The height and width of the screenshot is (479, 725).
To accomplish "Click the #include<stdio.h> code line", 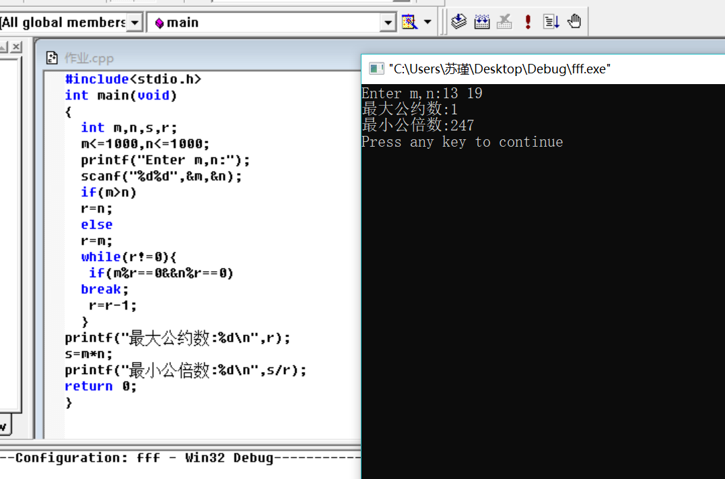I will click(x=133, y=79).
